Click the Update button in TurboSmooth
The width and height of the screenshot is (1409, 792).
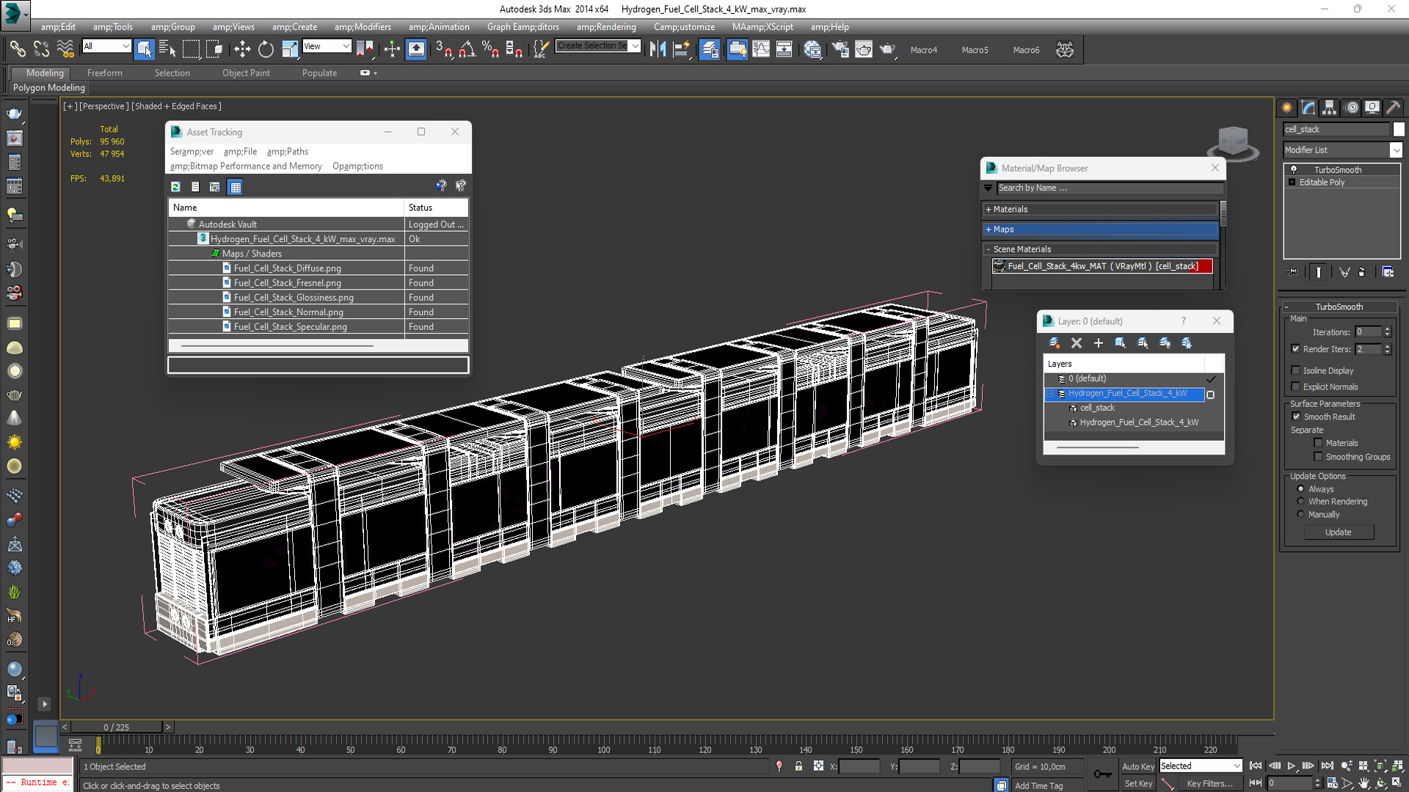coord(1339,532)
